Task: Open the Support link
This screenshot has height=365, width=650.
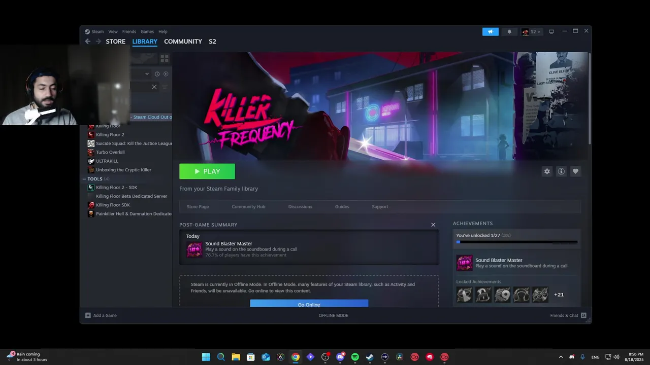Action: pyautogui.click(x=380, y=207)
